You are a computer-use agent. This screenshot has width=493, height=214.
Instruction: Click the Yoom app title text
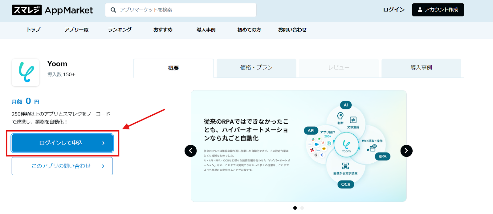pyautogui.click(x=57, y=64)
